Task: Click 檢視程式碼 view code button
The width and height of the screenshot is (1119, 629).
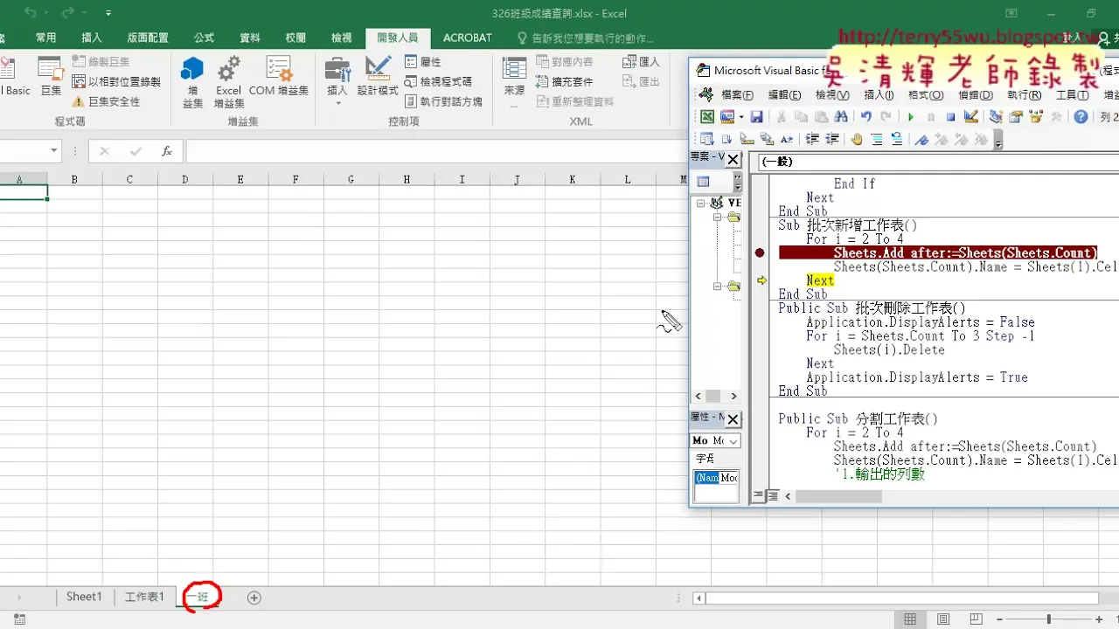Action: click(x=438, y=81)
